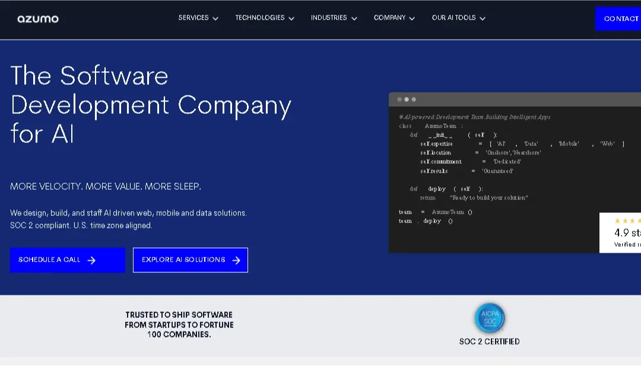Click the Explore AI Solutions button text
Image resolution: width=641 pixels, height=366 pixels.
point(183,260)
